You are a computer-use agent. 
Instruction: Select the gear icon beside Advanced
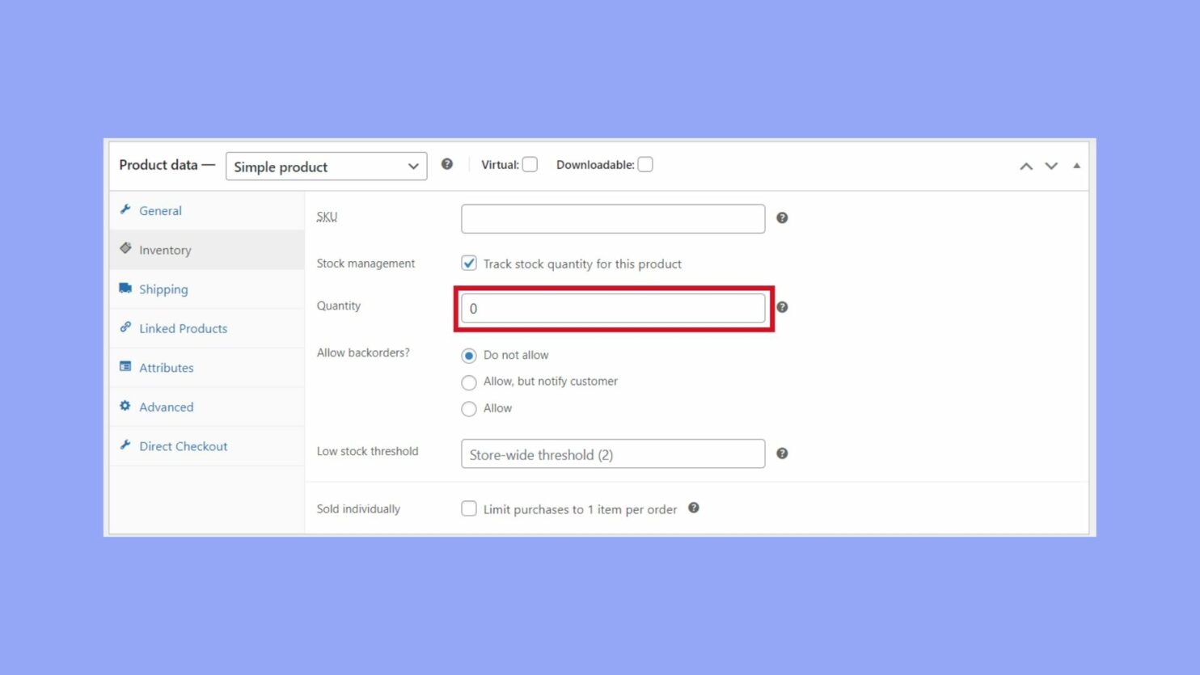tap(125, 406)
